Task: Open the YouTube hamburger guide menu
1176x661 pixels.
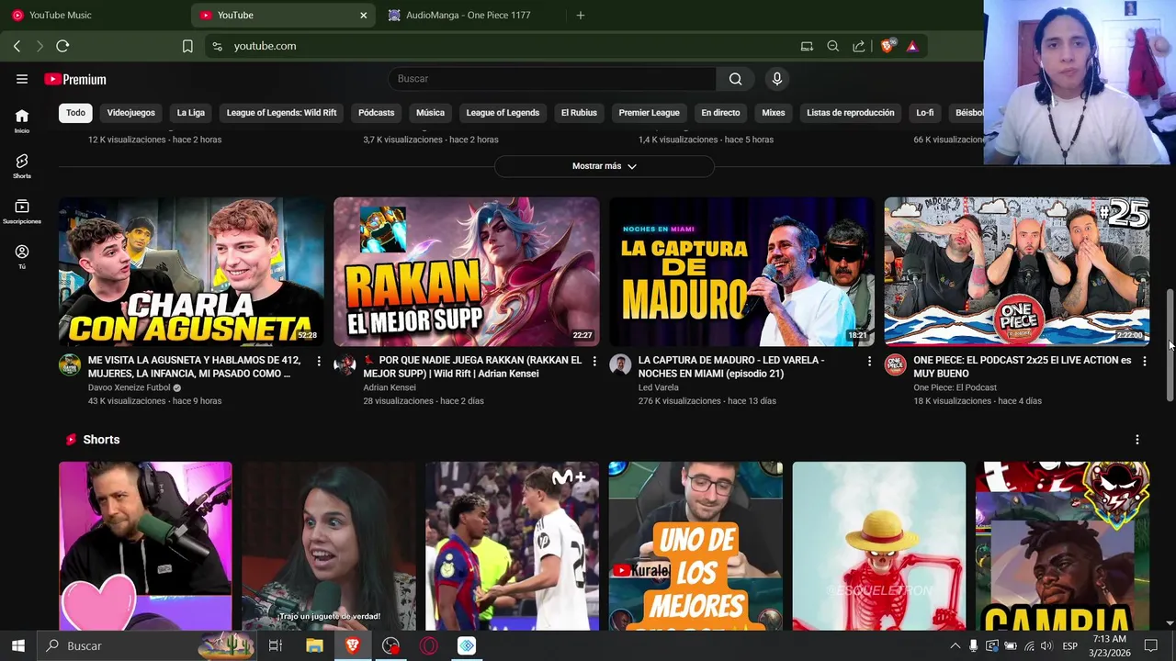Action: click(x=22, y=79)
